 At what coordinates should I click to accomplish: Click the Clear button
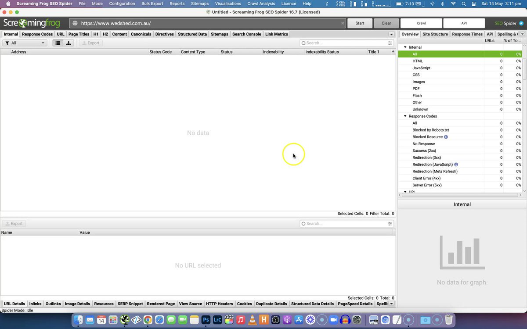pos(386,23)
